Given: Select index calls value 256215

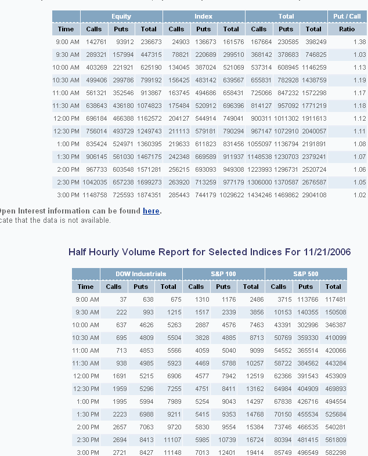Looking at the screenshot, I should coord(179,169).
